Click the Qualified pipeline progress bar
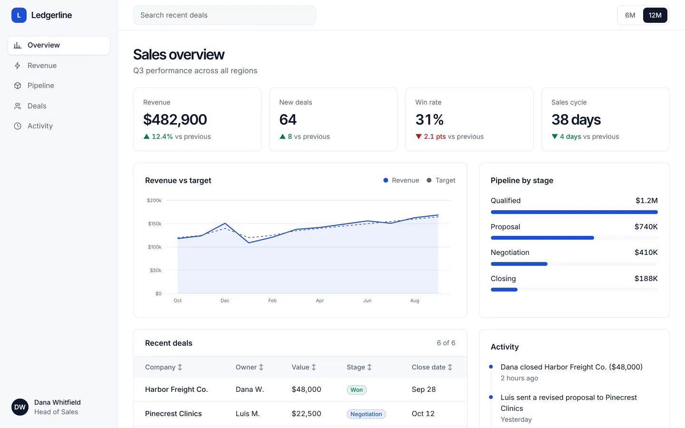The image size is (685, 428). pos(574,212)
